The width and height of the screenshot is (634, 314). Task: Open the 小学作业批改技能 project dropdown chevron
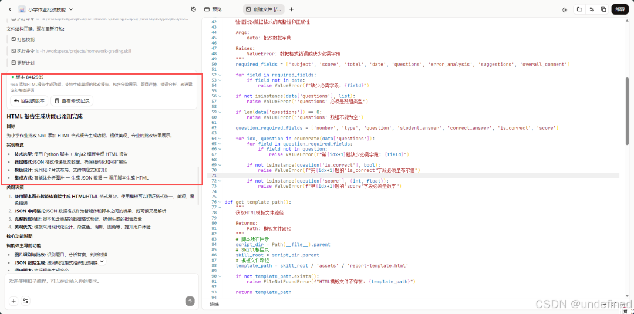[x=71, y=9]
